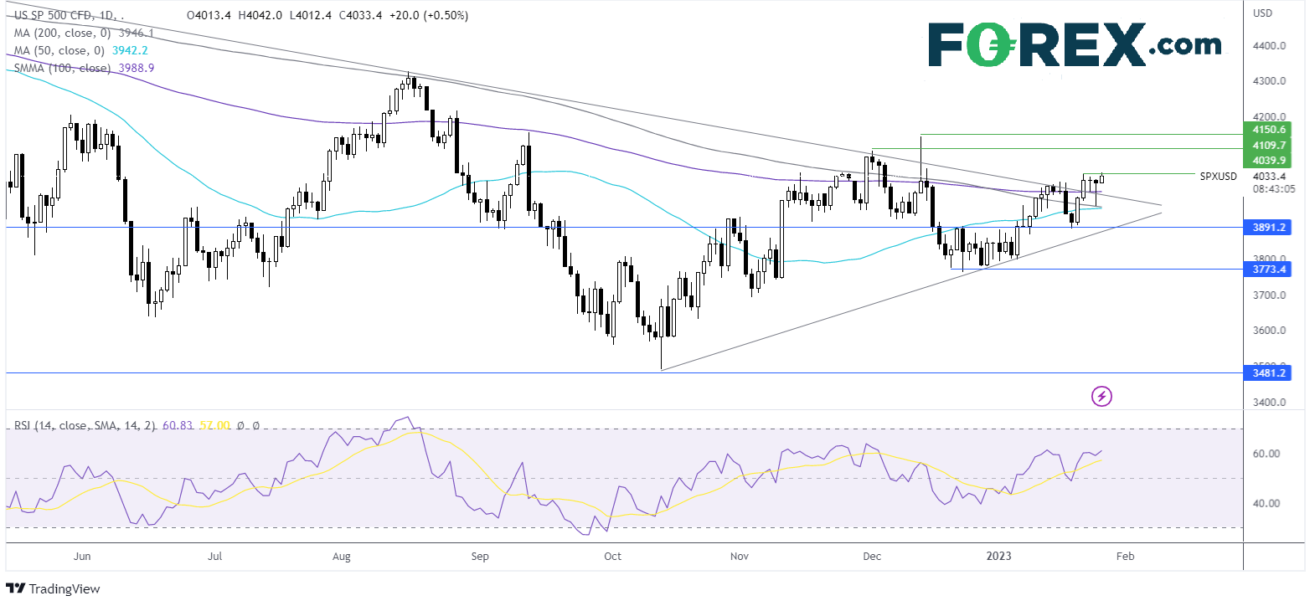The height and width of the screenshot is (606, 1315).
Task: Open the TradingView logo link
Action: pyautogui.click(x=53, y=588)
